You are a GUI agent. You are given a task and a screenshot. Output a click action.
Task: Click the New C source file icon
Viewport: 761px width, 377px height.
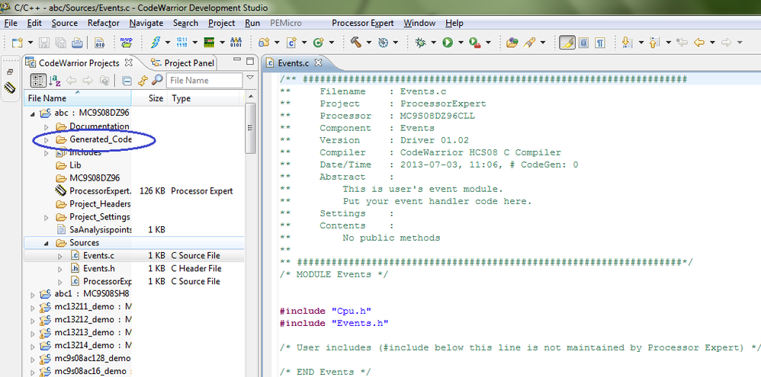point(292,43)
